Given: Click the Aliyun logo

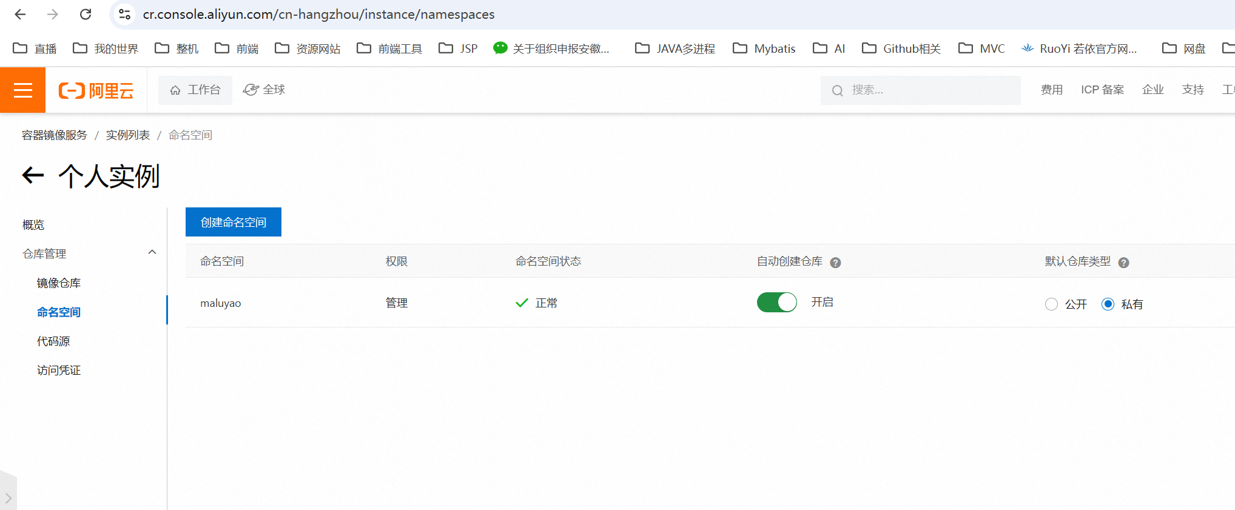Looking at the screenshot, I should [x=96, y=90].
